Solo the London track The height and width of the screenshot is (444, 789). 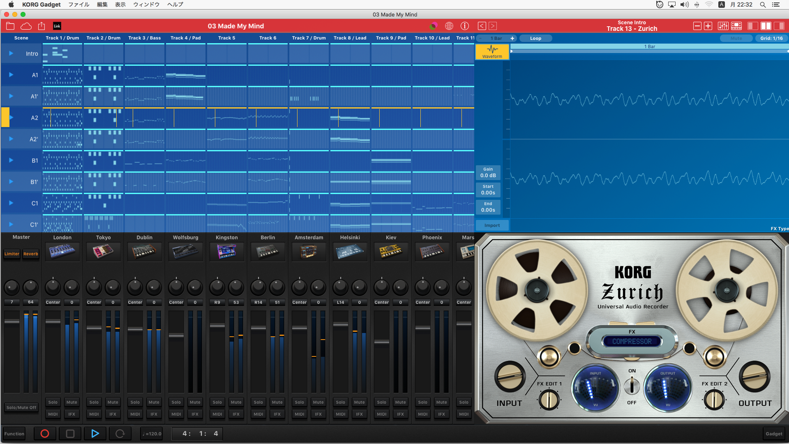(x=53, y=402)
